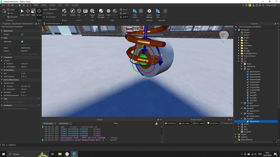280x157 pixels.
Task: Open the FILE menu
Action: click(4, 5)
